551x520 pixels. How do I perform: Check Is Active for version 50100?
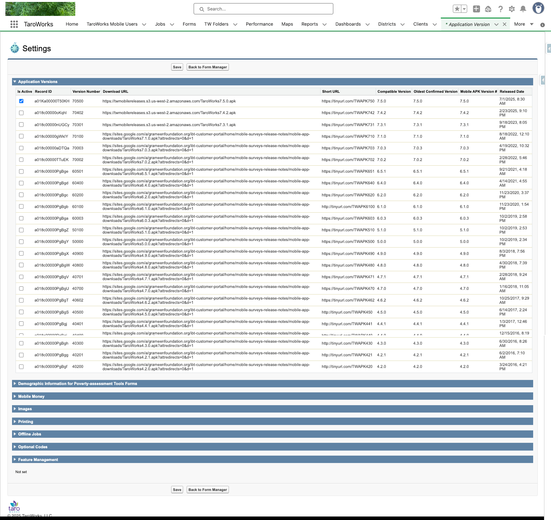coord(21,230)
